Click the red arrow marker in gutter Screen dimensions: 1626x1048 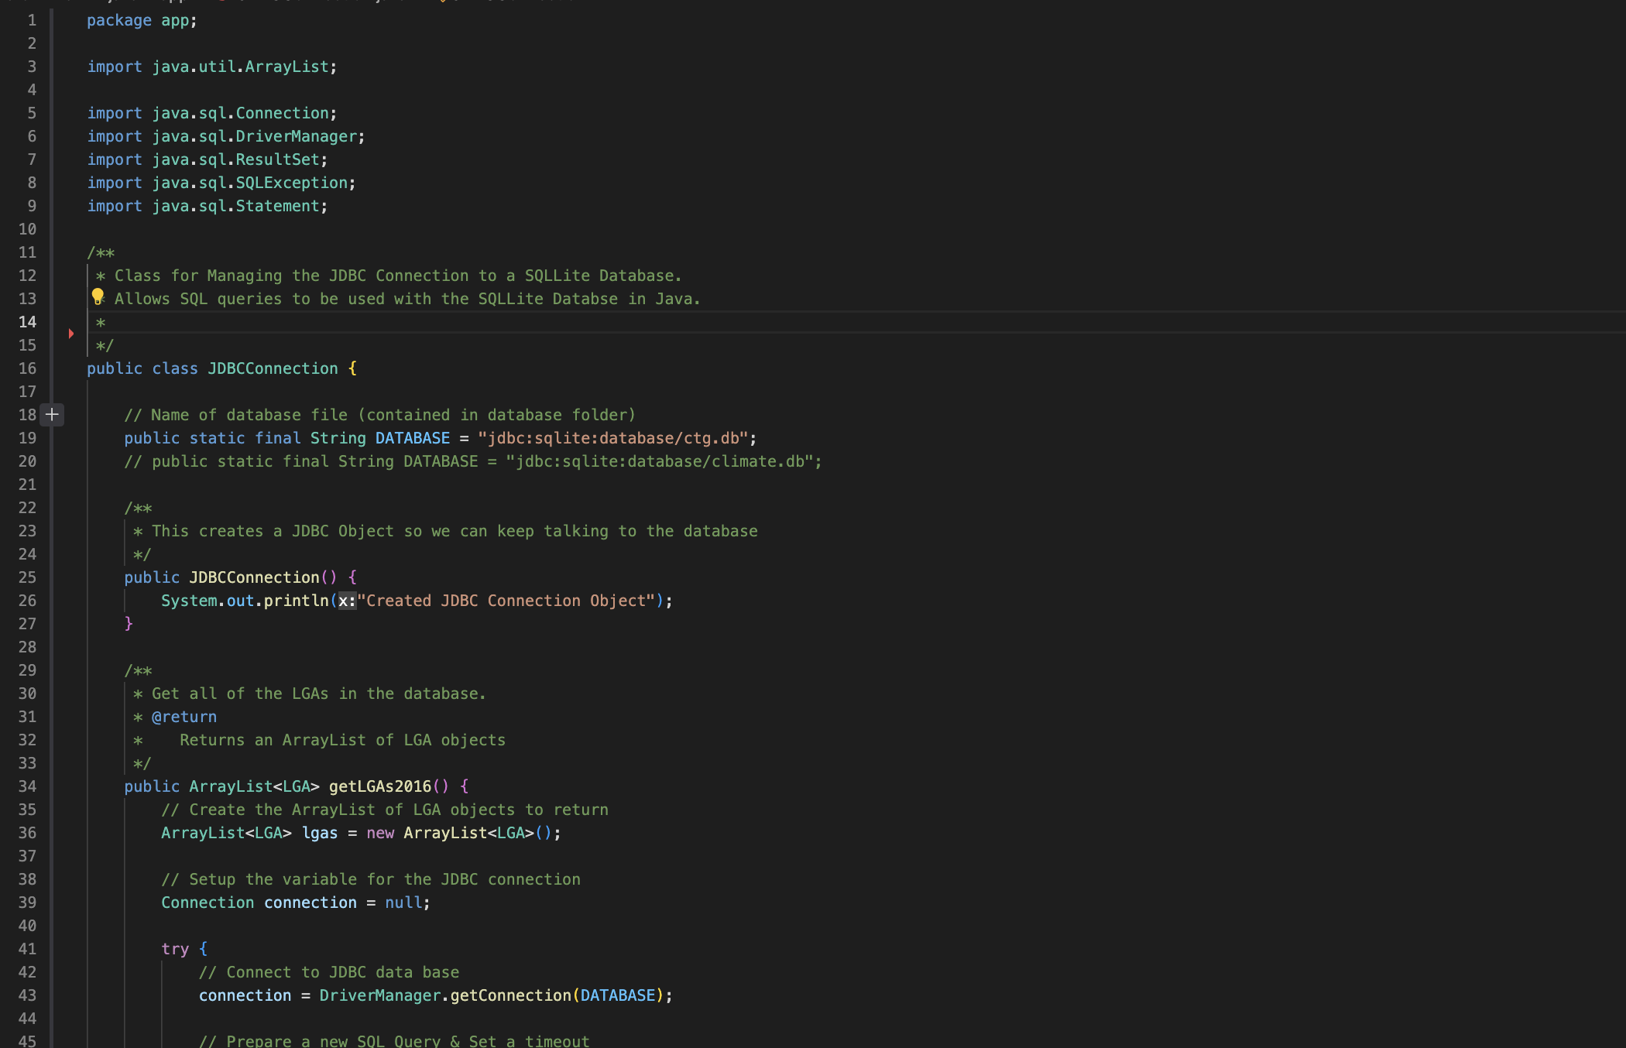pyautogui.click(x=71, y=334)
